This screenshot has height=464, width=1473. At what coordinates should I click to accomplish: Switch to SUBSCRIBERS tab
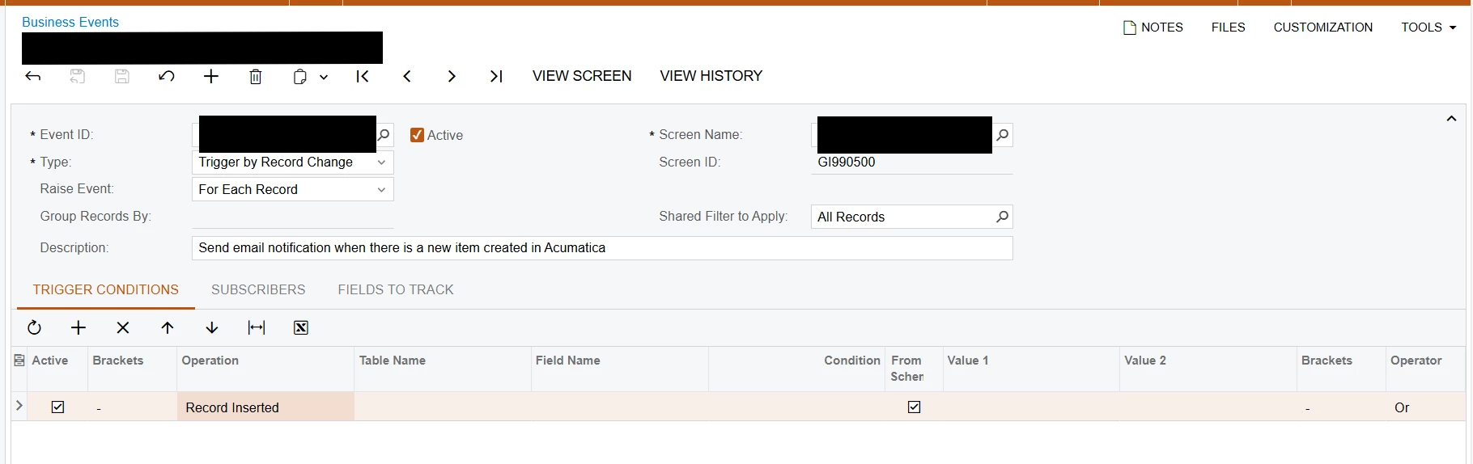(258, 289)
